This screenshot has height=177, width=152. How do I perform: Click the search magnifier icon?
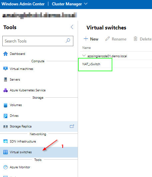click(x=68, y=40)
